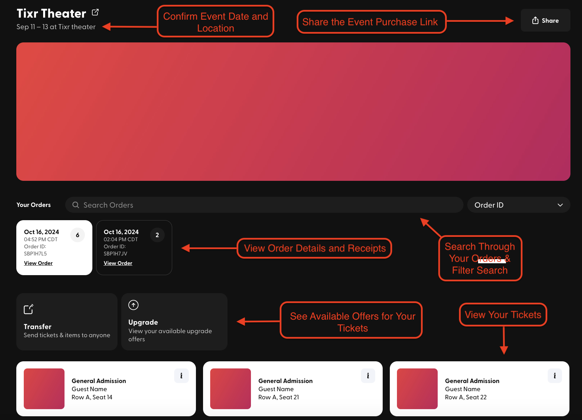The width and height of the screenshot is (582, 420).
Task: Select the Row A Seat 14 ticket thumbnail
Action: tap(44, 389)
